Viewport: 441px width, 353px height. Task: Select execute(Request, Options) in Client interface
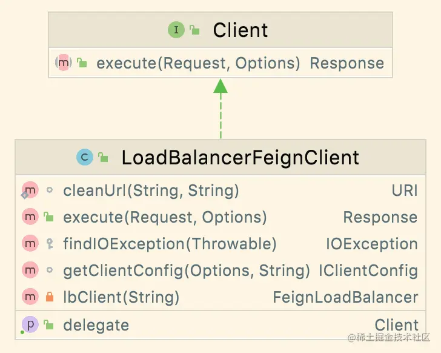tap(198, 63)
